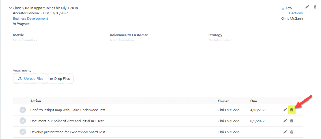Edit the Close $1M opportunities objective

307,7
